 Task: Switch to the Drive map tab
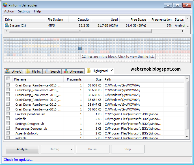pos(73,71)
